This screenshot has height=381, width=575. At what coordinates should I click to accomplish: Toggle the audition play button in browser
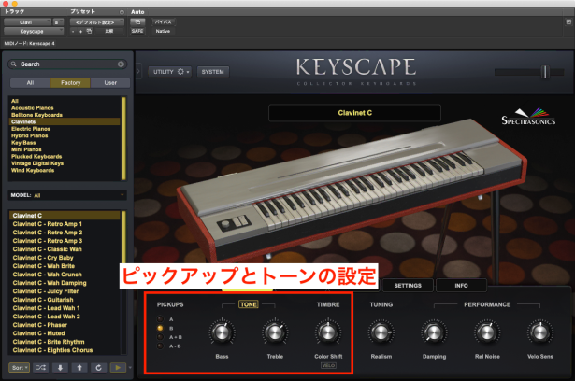[118, 367]
